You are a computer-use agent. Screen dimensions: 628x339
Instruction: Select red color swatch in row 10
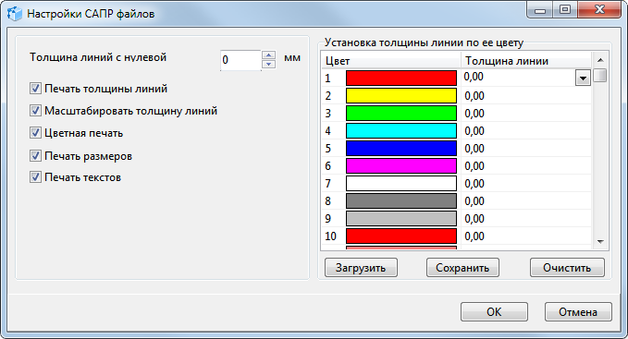[x=400, y=236]
